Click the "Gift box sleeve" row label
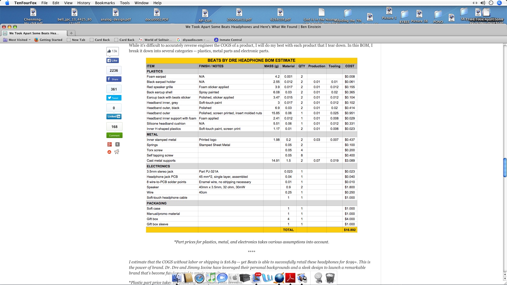The height and width of the screenshot is (285, 507). pyautogui.click(x=157, y=224)
